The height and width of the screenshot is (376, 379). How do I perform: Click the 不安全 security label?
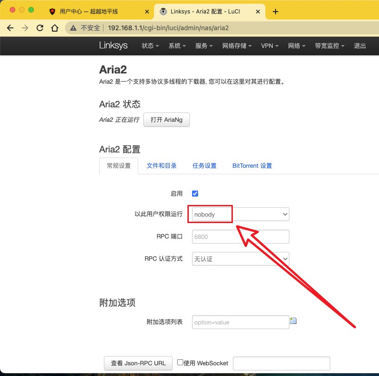90,28
